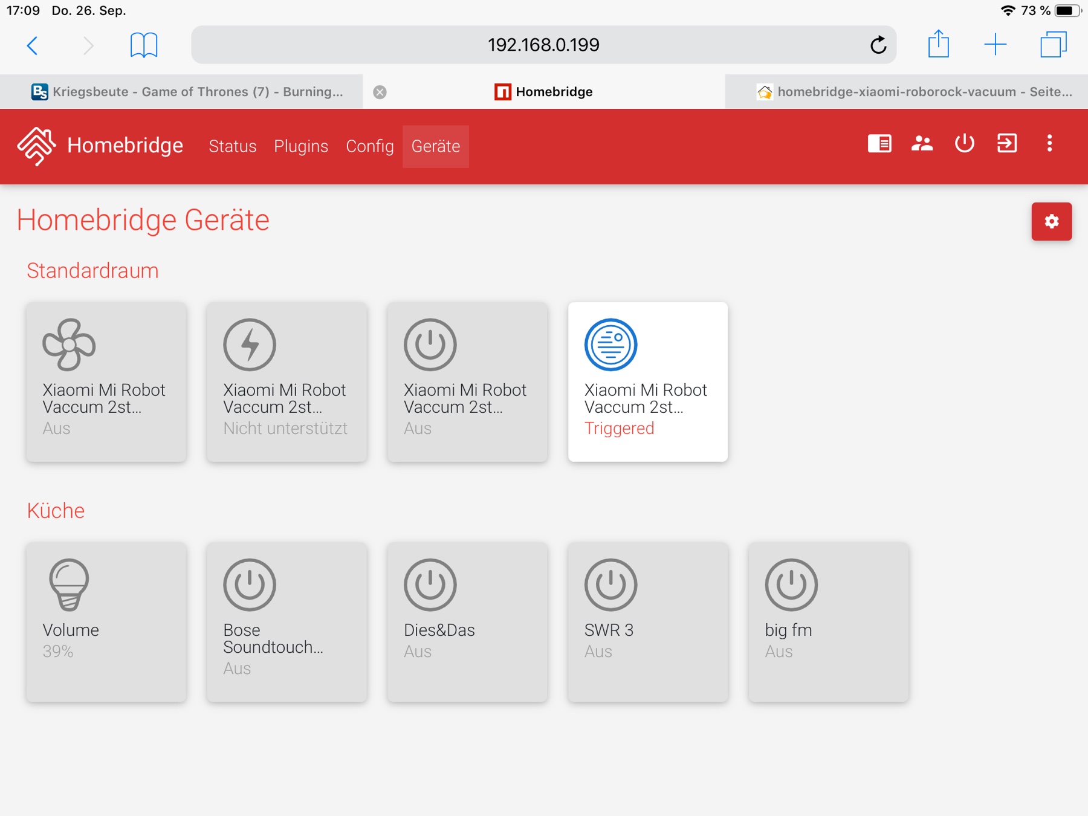Image resolution: width=1088 pixels, height=816 pixels.
Task: Open the gear settings button for Geräte
Action: [x=1051, y=221]
